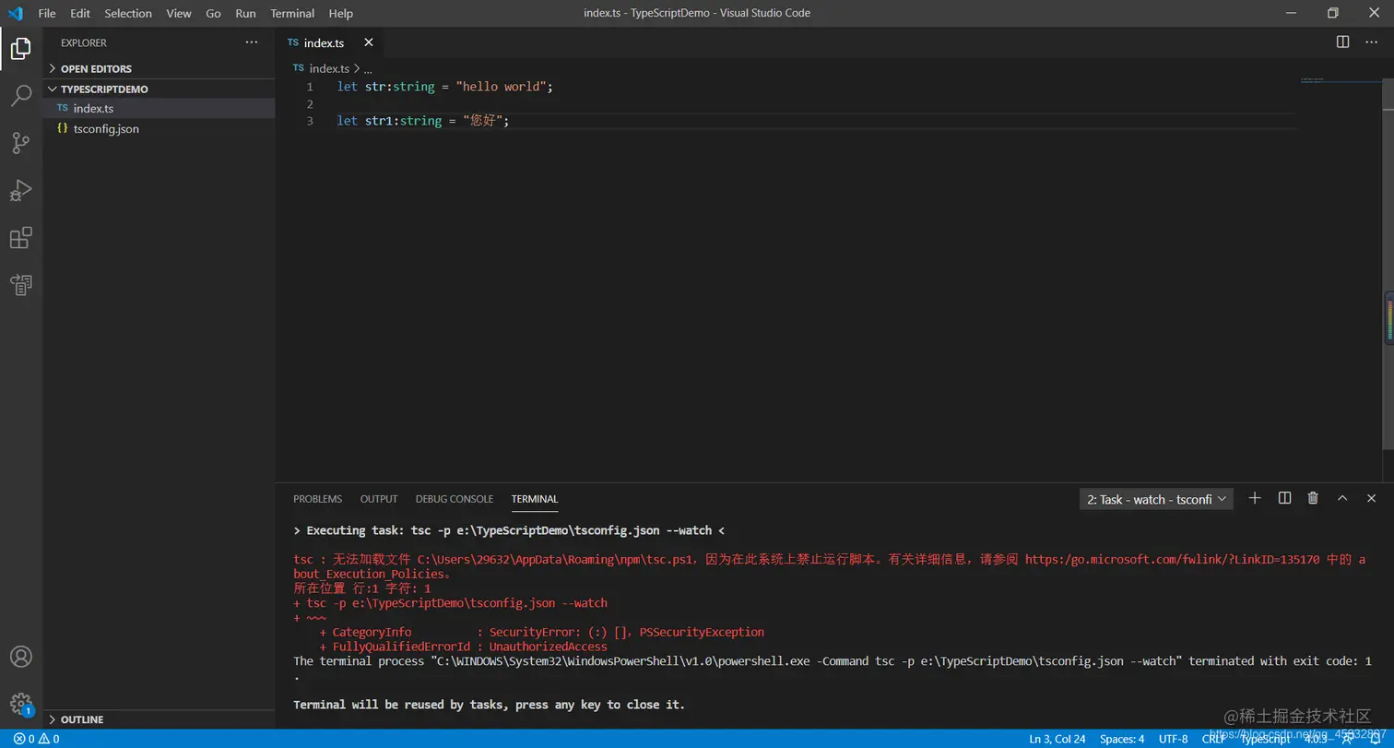Click the VS Code logo icon
This screenshot has width=1394, height=748.
coord(16,13)
